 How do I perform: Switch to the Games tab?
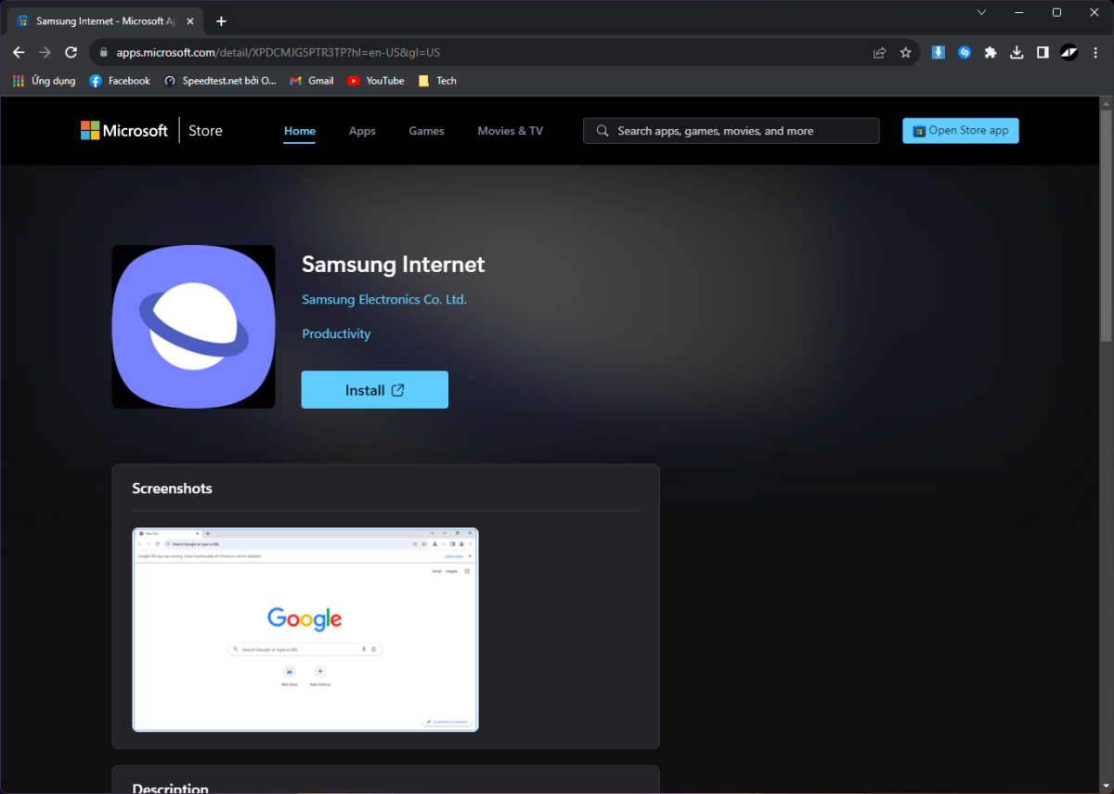426,131
